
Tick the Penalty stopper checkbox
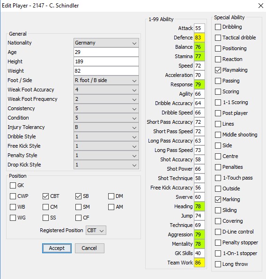(x=218, y=242)
